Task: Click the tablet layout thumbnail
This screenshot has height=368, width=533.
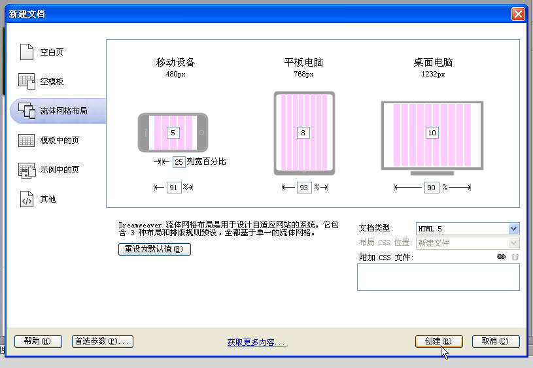Action: point(304,133)
